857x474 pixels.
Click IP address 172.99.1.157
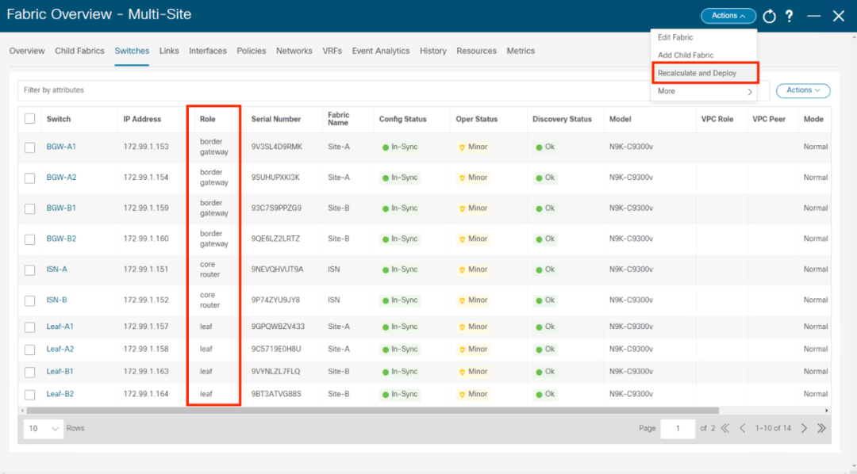click(x=146, y=327)
